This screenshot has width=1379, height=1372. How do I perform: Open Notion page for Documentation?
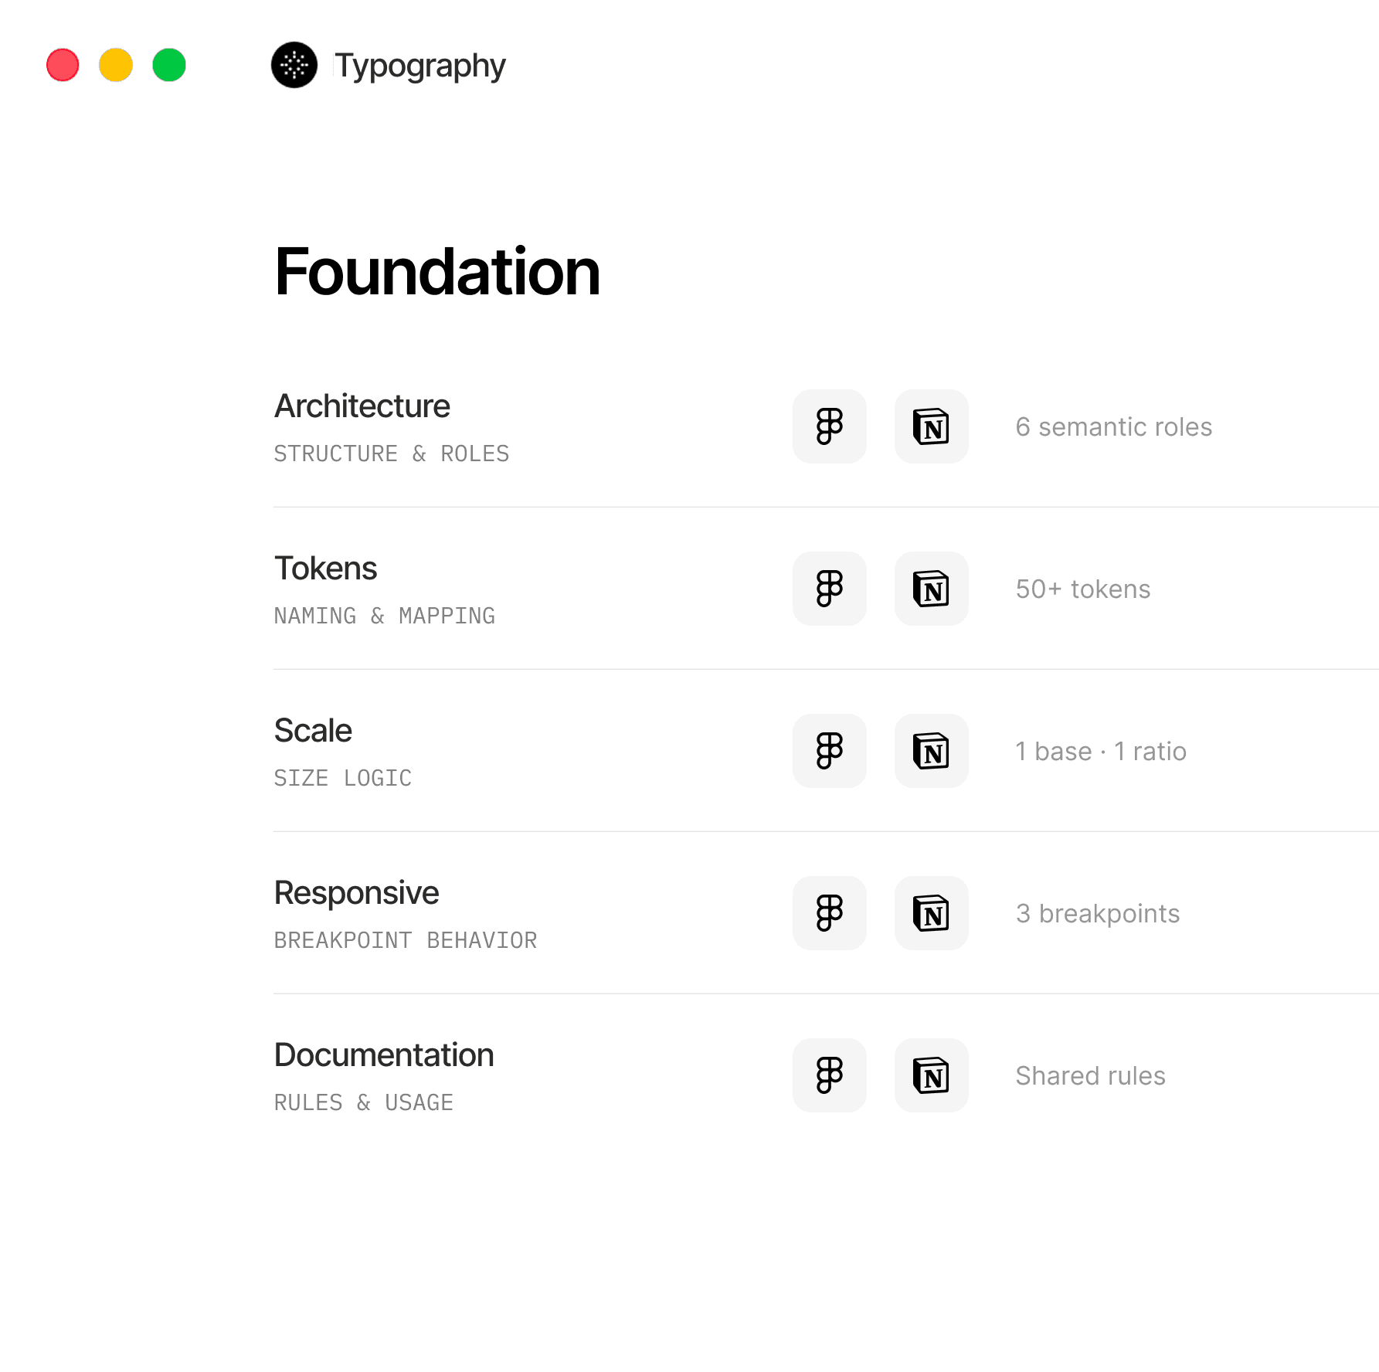pyautogui.click(x=931, y=1075)
